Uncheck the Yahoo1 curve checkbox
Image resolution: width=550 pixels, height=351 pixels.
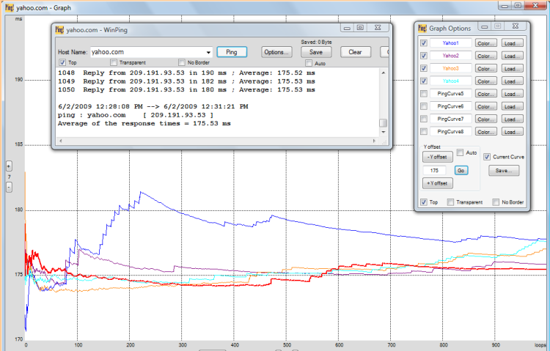pyautogui.click(x=423, y=43)
